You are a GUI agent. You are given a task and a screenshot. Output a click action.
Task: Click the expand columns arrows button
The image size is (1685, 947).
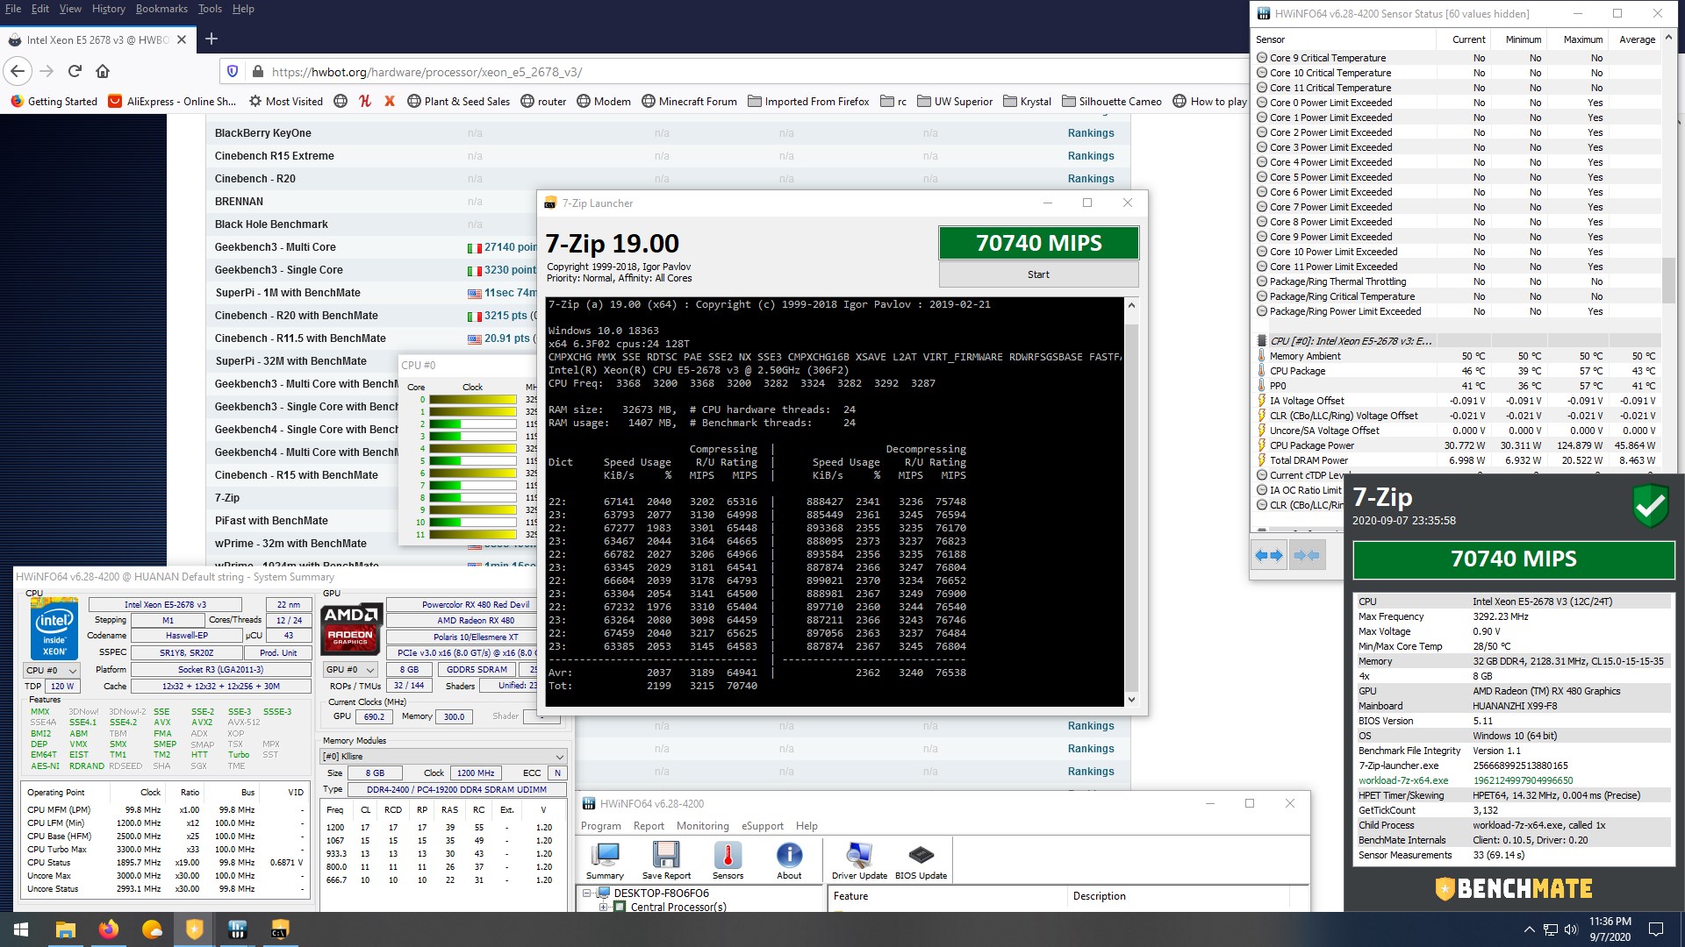1269,555
